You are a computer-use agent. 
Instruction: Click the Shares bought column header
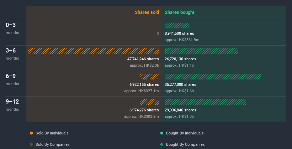click(180, 12)
